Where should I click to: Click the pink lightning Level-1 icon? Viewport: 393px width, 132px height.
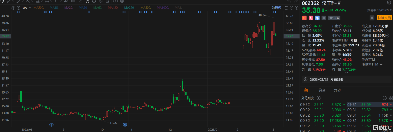[x=311, y=18]
